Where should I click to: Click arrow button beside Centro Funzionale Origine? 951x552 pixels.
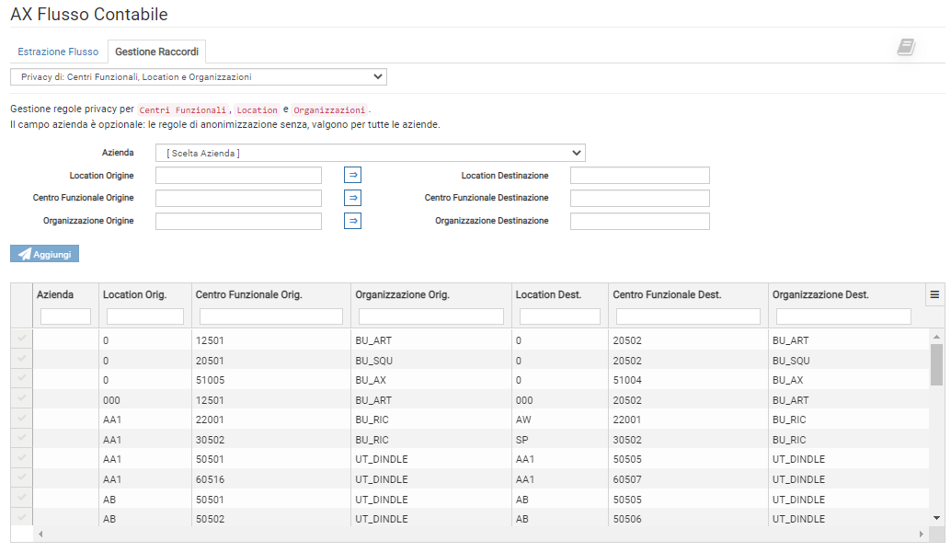click(353, 198)
